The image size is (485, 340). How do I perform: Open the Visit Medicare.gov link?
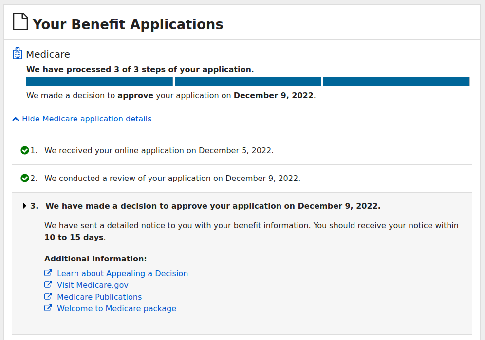click(93, 285)
